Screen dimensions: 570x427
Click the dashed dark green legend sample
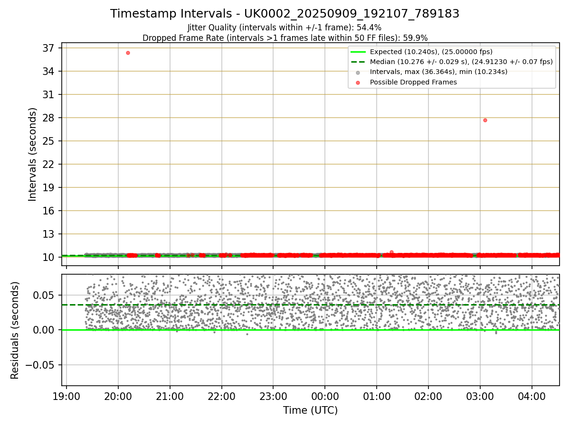click(357, 62)
